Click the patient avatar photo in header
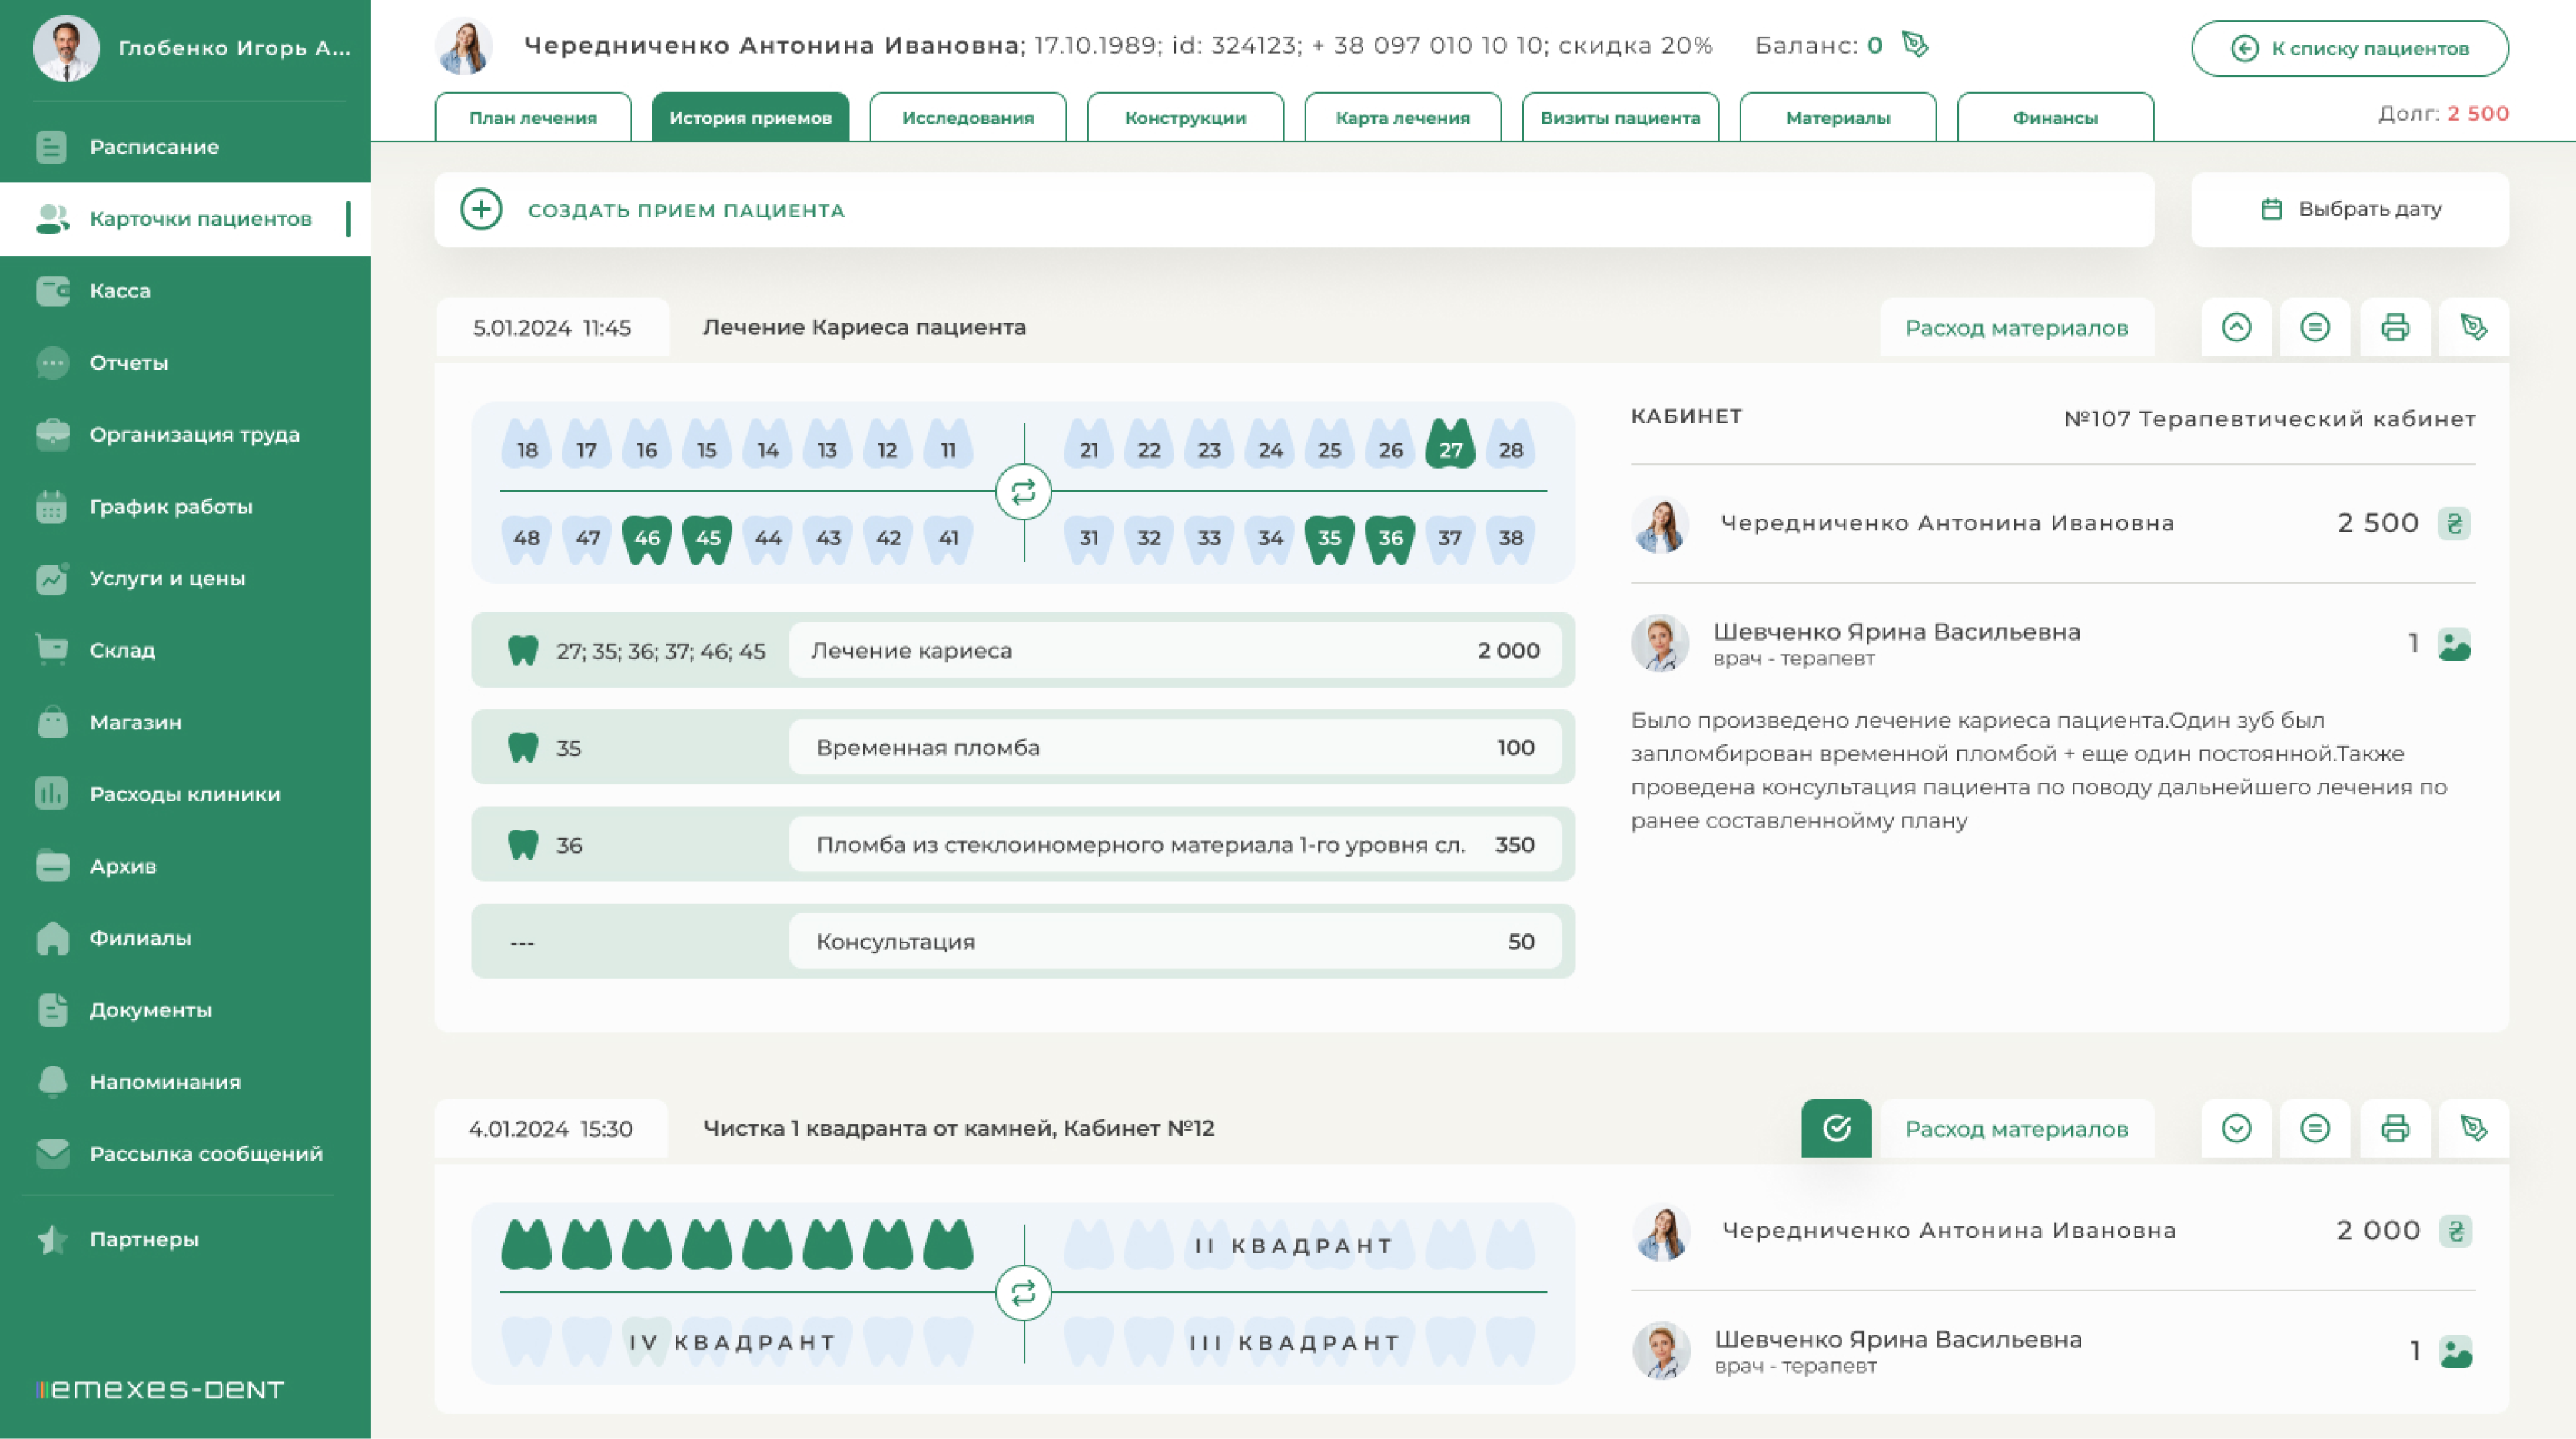The height and width of the screenshot is (1439, 2576). (x=464, y=46)
